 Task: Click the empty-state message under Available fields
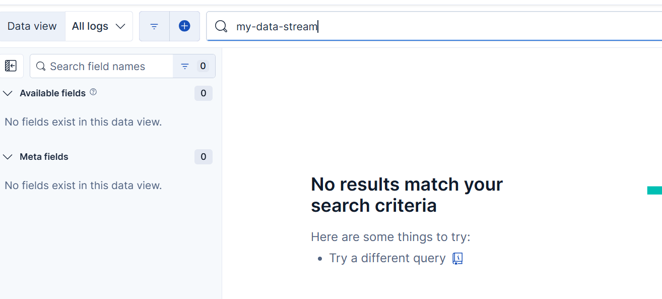(x=83, y=122)
